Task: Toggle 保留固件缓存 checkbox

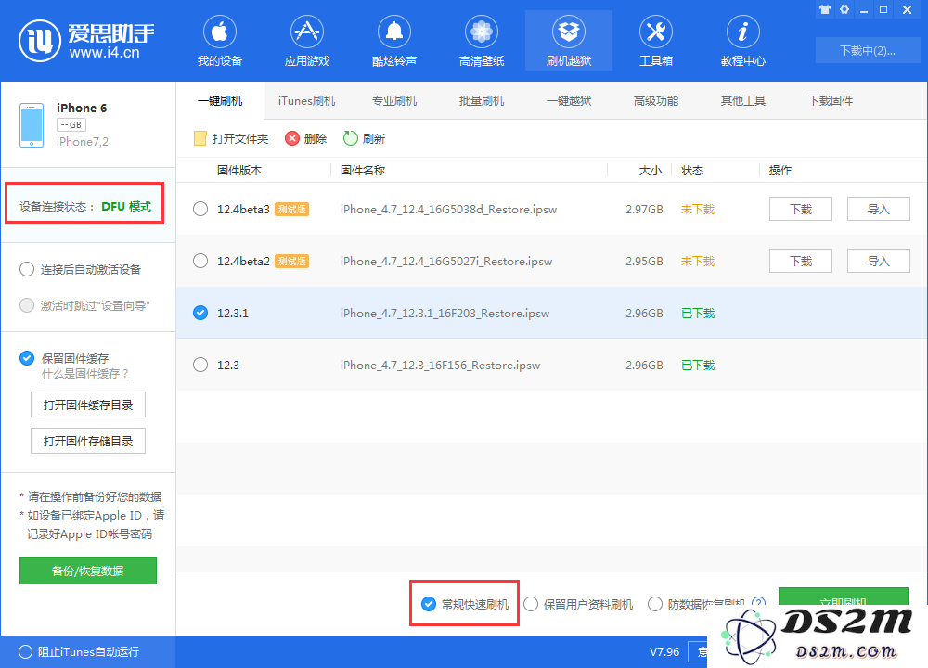Action: (x=27, y=358)
